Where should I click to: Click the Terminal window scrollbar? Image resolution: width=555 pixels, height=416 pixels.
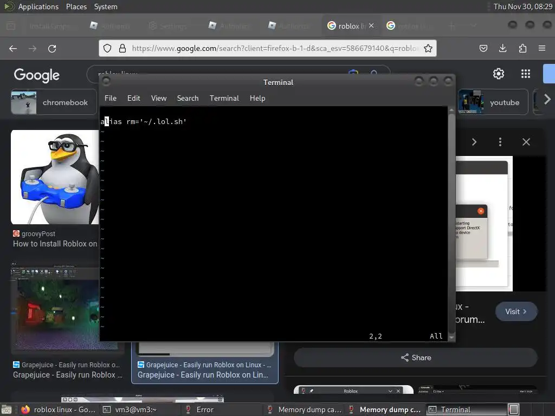(x=451, y=224)
